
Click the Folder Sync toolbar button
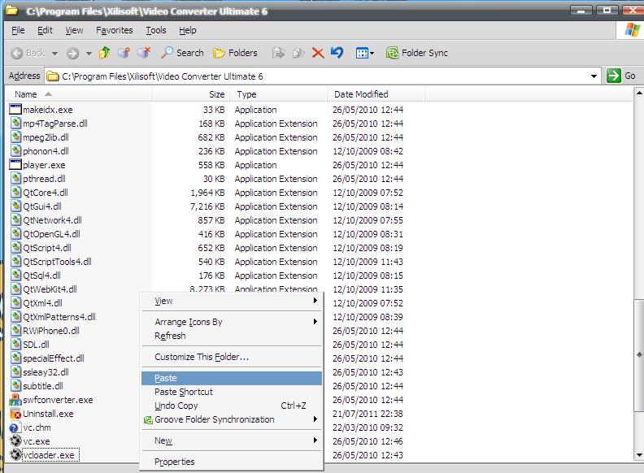coord(417,53)
